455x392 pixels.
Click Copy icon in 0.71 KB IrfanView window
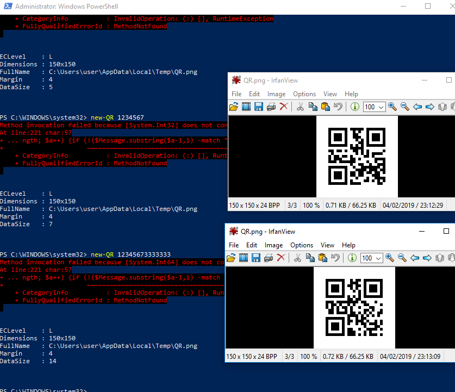click(x=313, y=107)
